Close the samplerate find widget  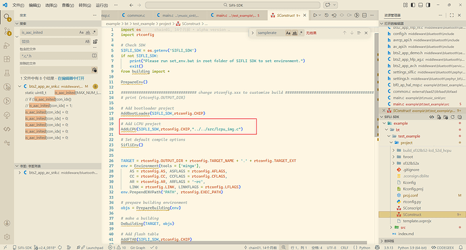click(x=366, y=33)
